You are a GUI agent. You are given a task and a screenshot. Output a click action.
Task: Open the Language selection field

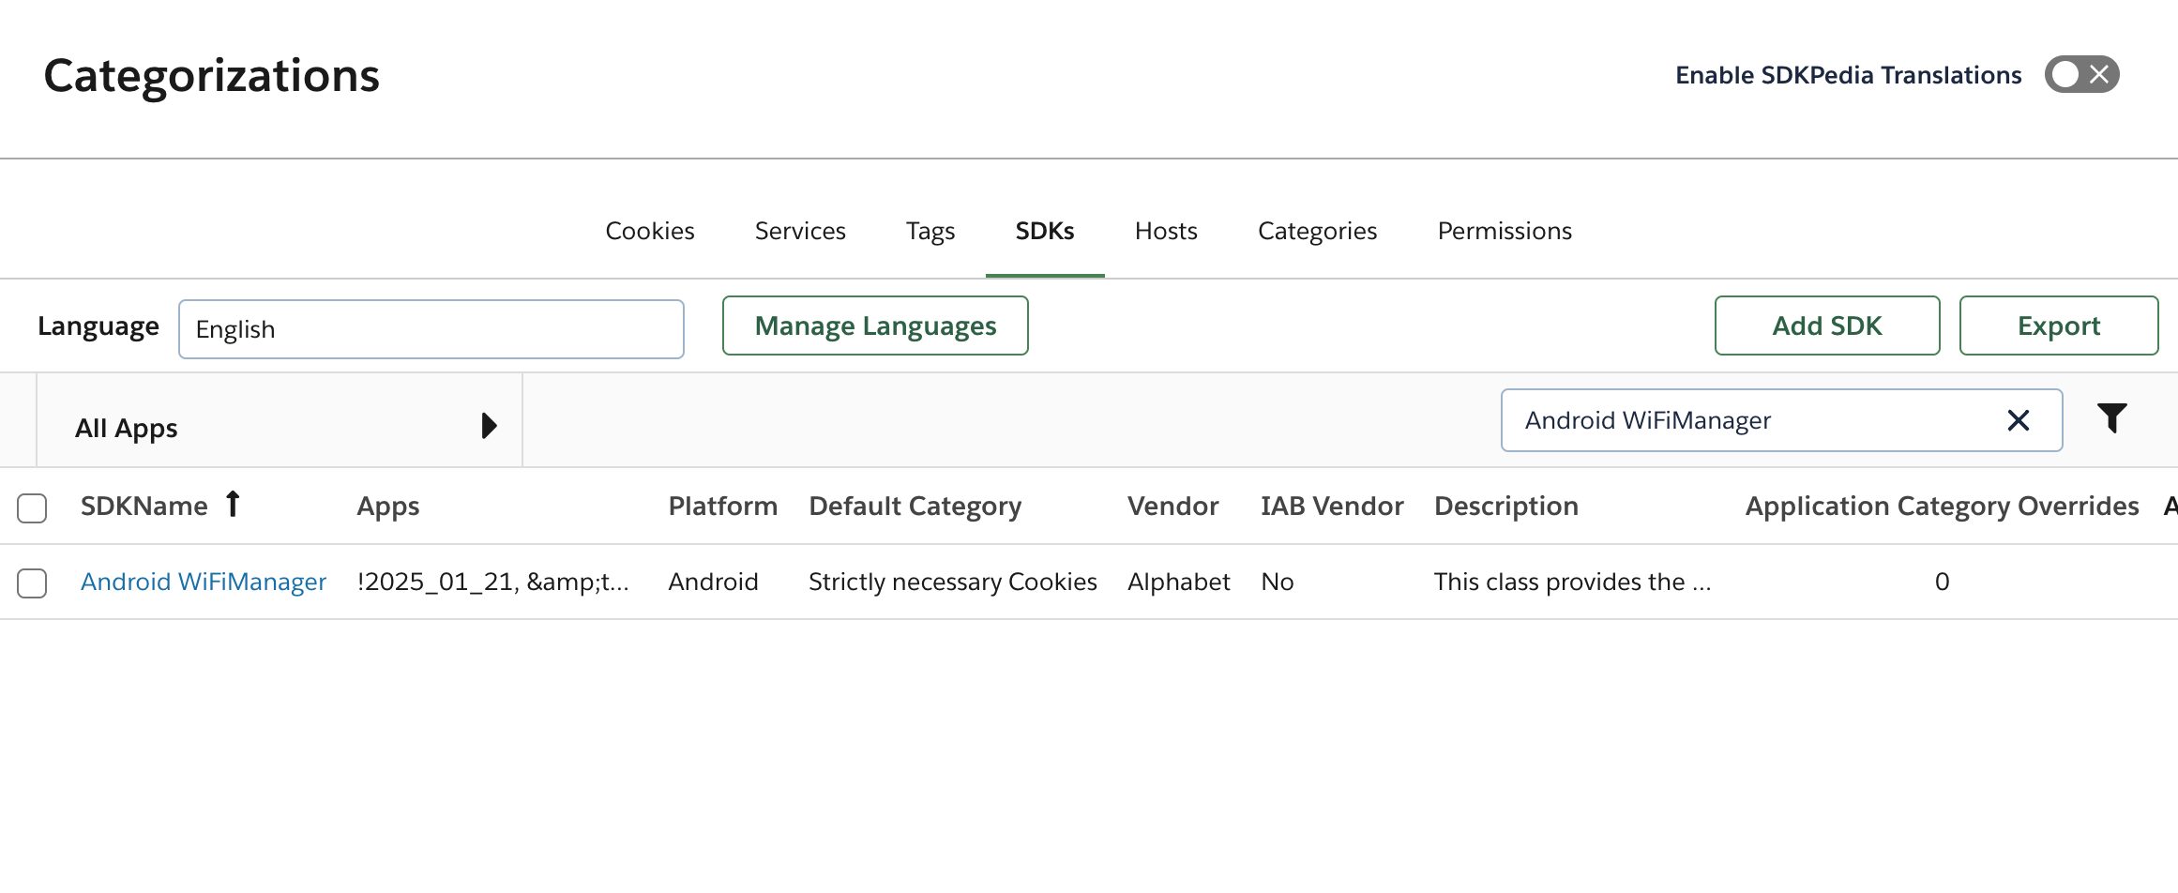tap(431, 328)
